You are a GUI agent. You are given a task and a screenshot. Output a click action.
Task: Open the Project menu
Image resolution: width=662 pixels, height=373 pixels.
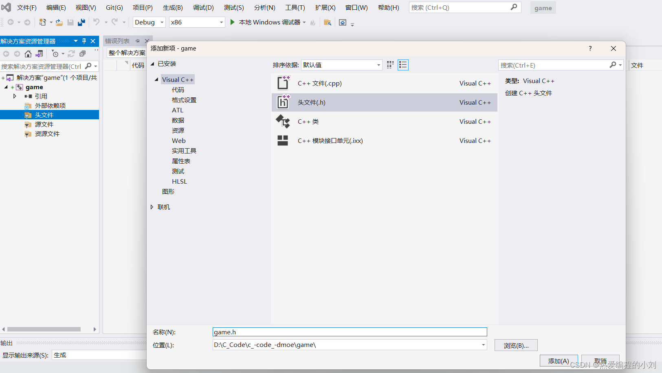coord(143,8)
